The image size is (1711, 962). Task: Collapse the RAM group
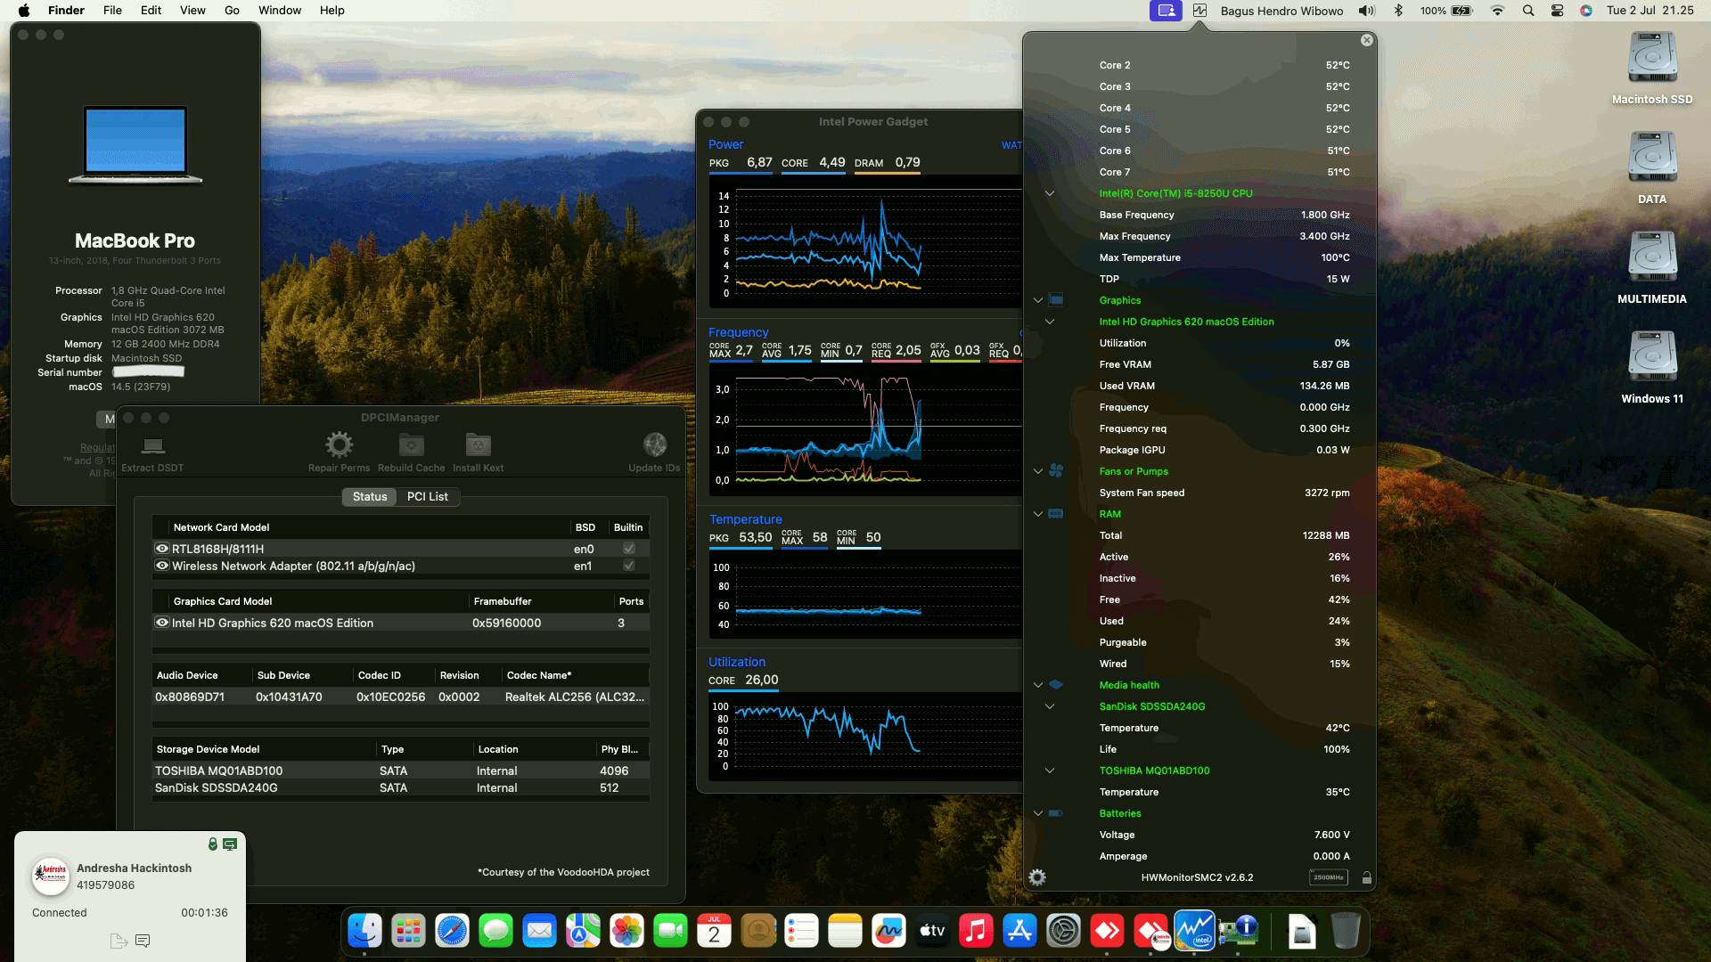coord(1038,514)
